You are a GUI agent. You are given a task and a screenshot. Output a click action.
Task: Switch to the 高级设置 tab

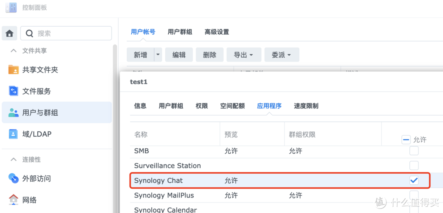217,32
